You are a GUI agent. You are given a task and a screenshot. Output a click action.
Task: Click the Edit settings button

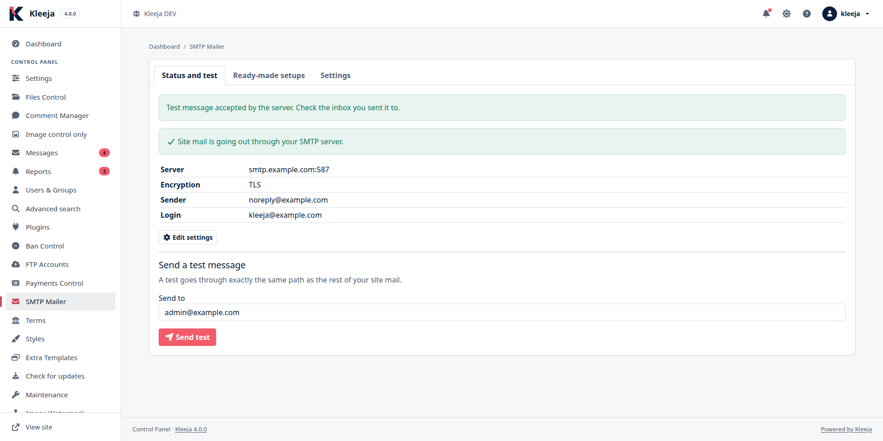(188, 237)
